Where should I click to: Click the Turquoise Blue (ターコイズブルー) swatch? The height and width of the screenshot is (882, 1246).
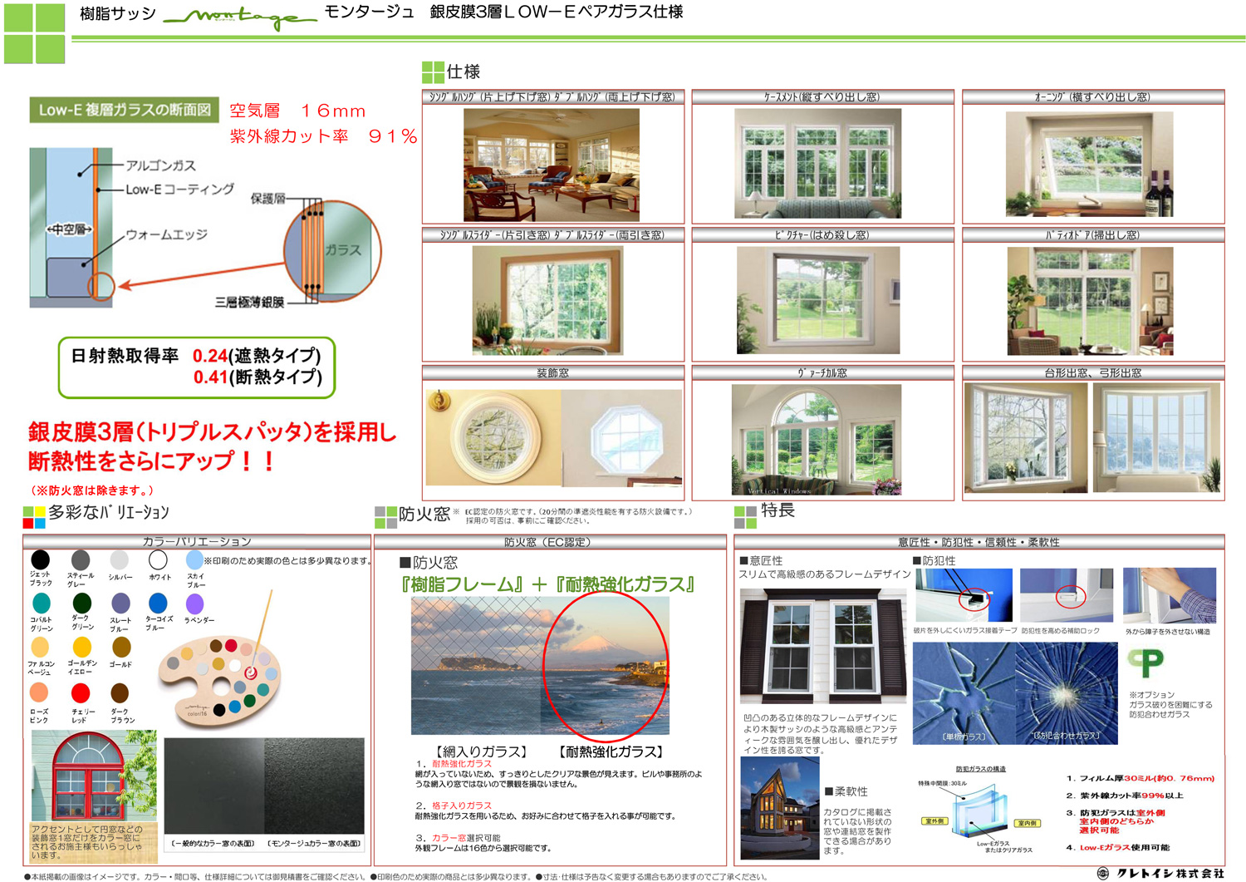coord(158,603)
